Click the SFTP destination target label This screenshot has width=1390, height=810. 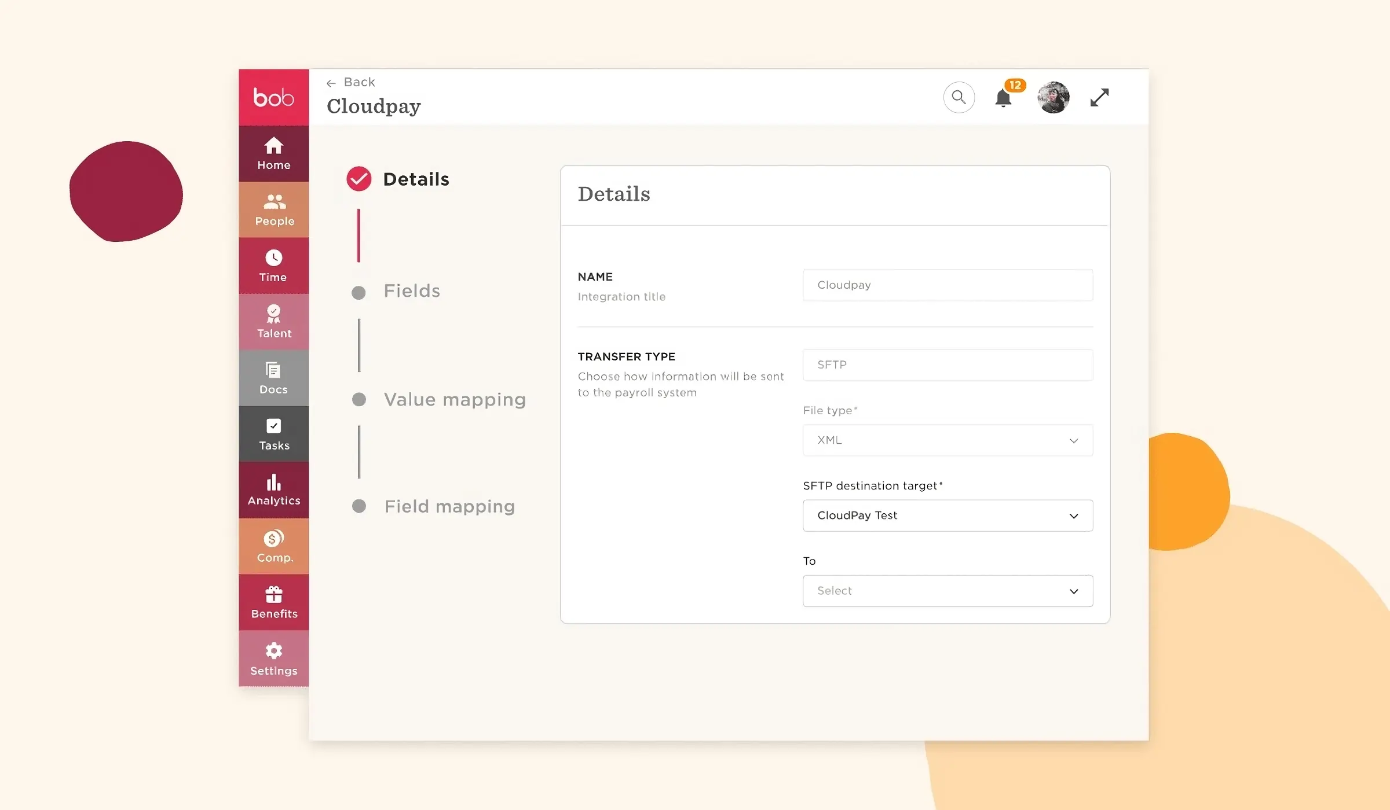point(873,485)
